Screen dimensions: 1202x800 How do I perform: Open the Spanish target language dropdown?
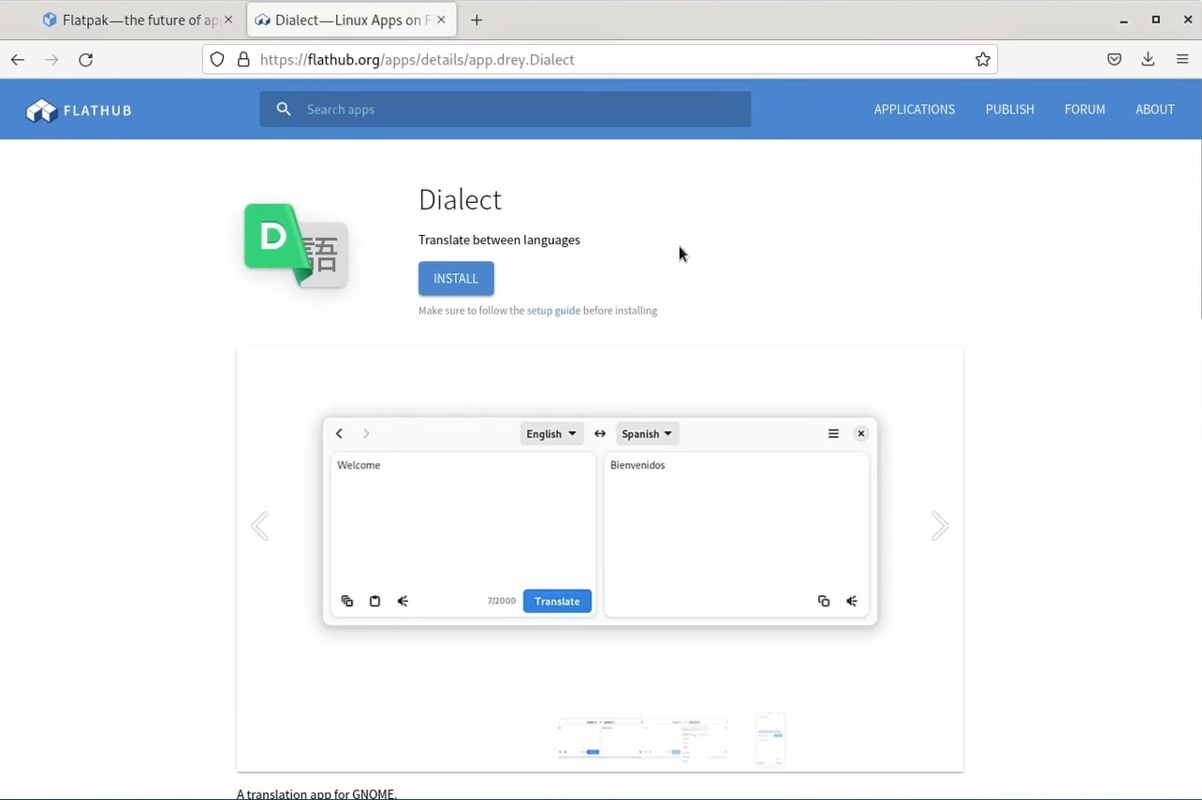tap(647, 434)
